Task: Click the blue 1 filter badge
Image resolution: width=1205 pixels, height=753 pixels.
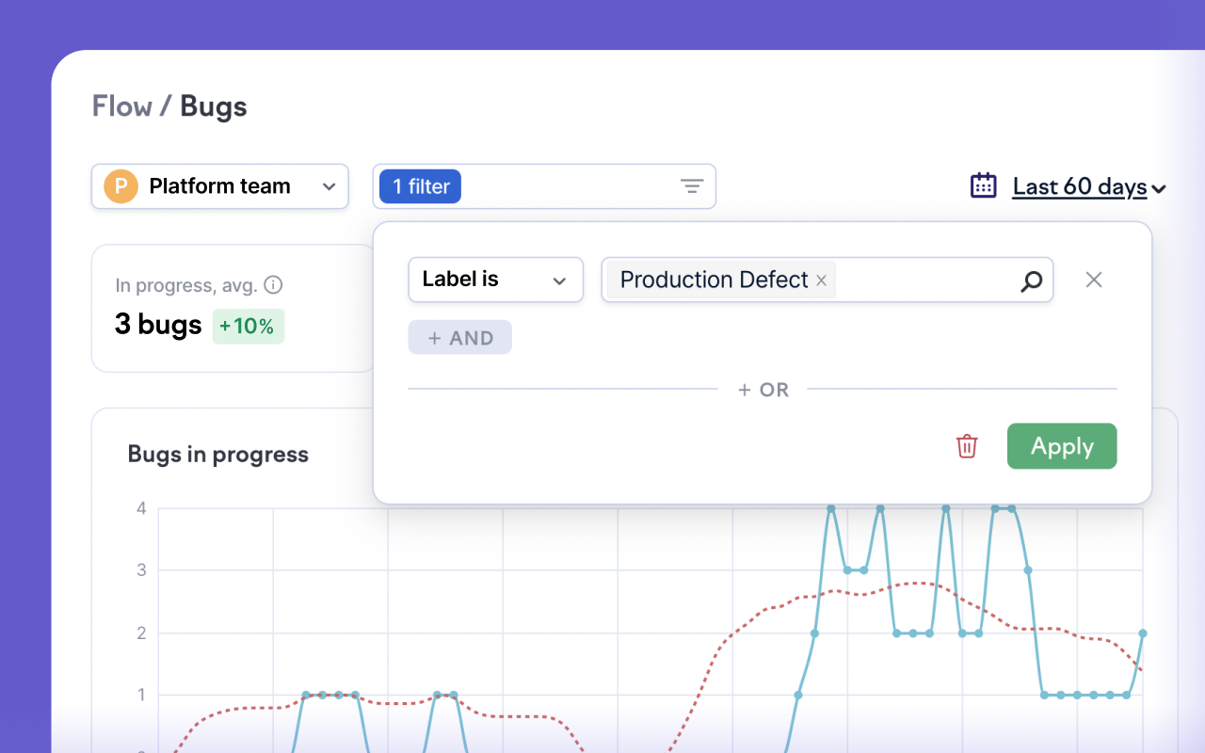Action: [x=419, y=186]
